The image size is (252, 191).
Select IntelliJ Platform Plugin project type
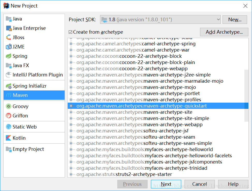tap(34, 75)
